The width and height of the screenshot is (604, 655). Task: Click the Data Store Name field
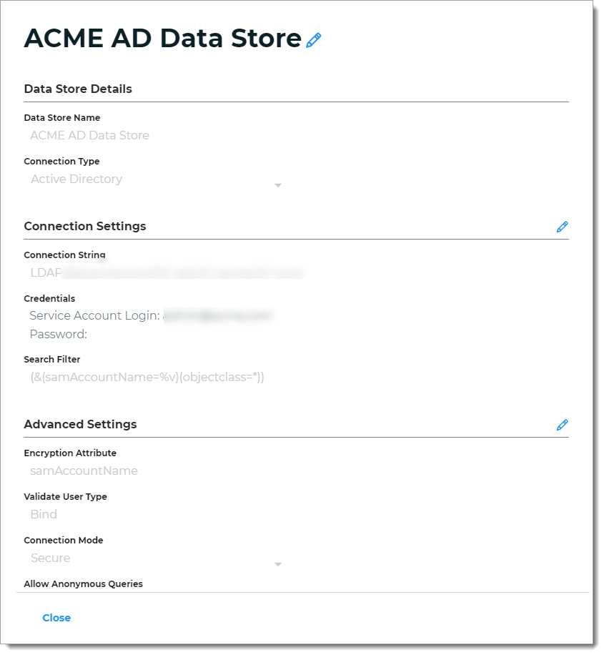click(x=89, y=135)
